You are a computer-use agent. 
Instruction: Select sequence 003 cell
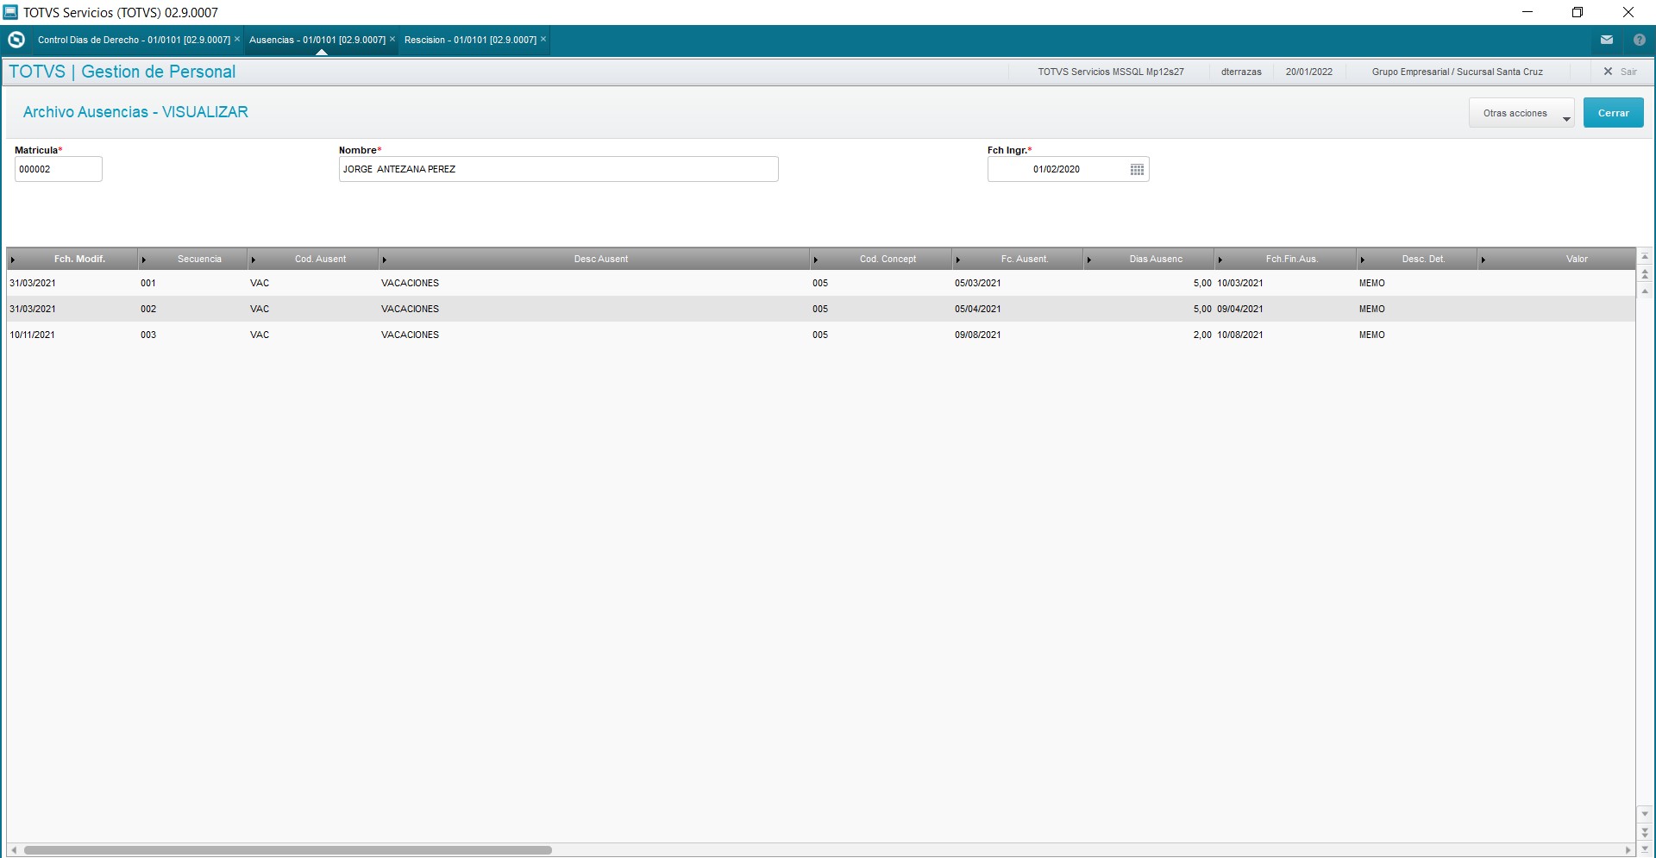click(x=192, y=335)
